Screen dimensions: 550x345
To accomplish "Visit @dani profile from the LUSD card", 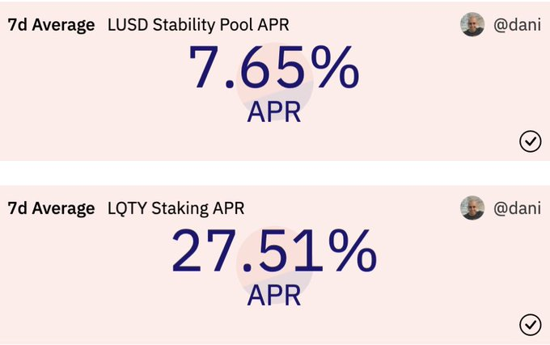I will (517, 25).
